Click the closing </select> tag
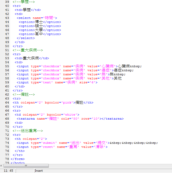 [26, 38]
